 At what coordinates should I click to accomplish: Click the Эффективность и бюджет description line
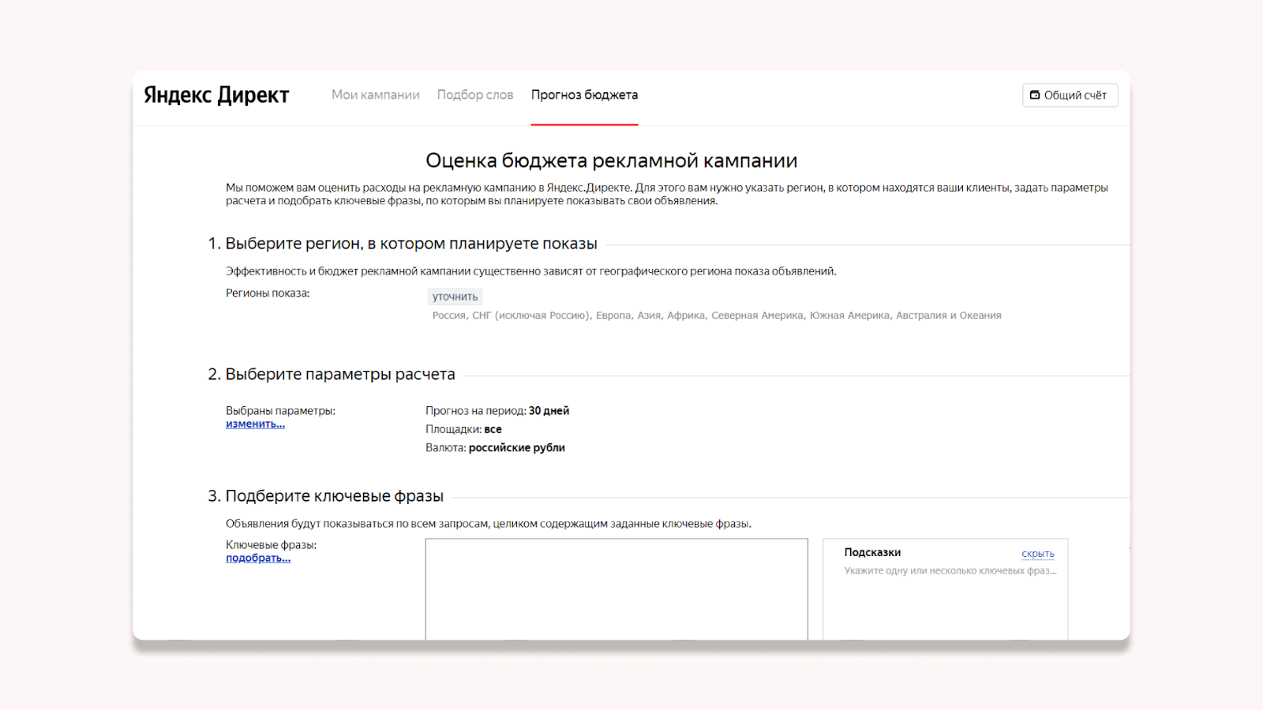point(531,271)
